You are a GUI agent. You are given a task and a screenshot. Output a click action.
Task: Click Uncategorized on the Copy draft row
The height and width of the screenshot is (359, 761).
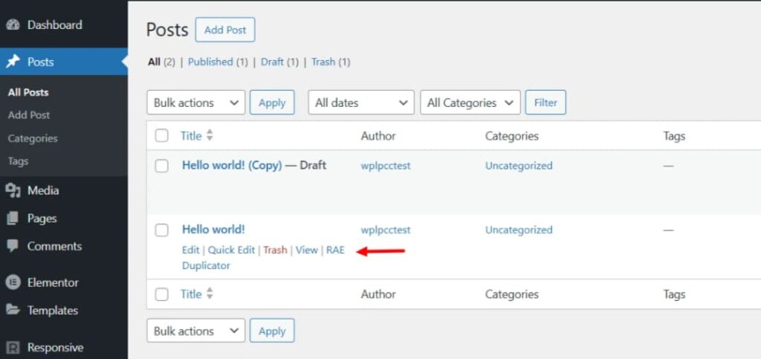click(519, 166)
